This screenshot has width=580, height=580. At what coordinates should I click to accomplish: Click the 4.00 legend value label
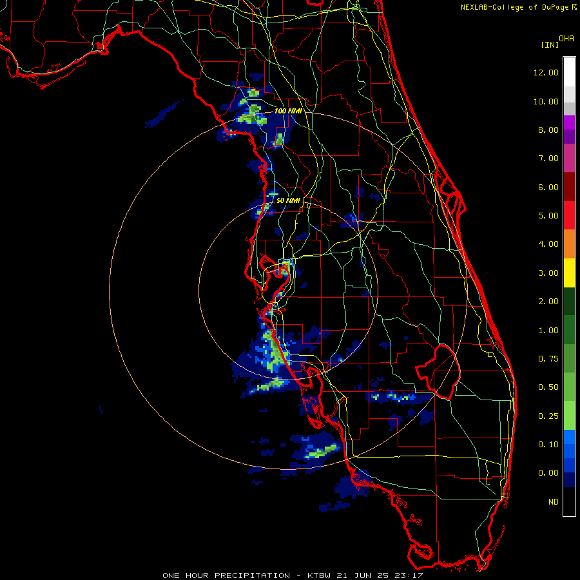[548, 244]
